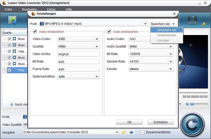Open the Extras menu
Image resolution: width=211 pixels, height=139 pixels.
tap(51, 9)
